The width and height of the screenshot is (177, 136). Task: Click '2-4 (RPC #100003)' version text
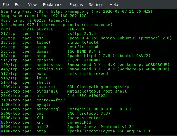click(88, 96)
